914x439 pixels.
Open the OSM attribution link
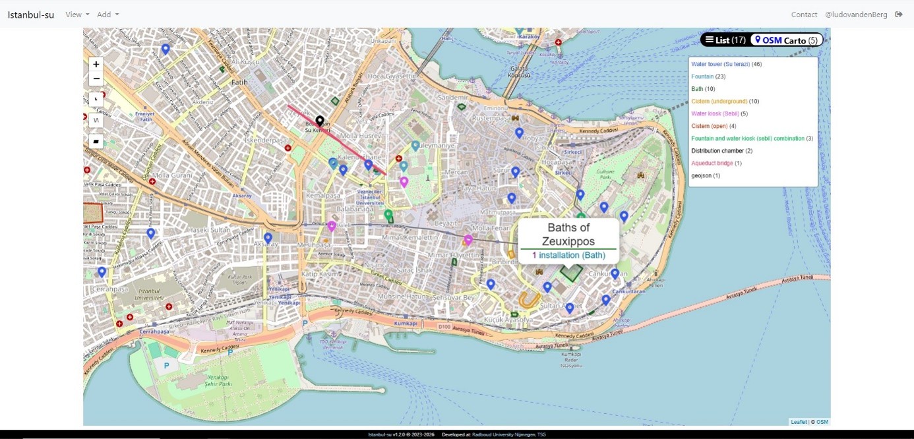tap(822, 422)
